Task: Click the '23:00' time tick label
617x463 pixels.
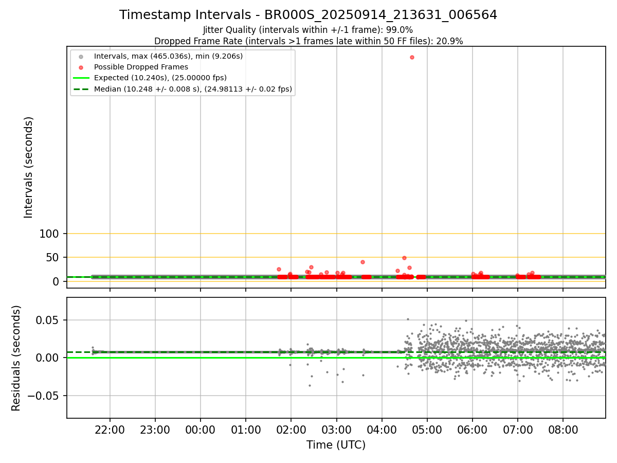Action: (x=155, y=430)
